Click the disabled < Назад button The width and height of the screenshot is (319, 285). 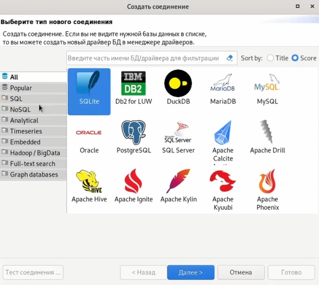pyautogui.click(x=144, y=272)
